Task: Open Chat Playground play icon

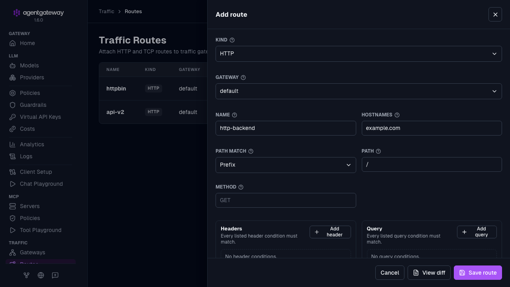Action: 13,184
